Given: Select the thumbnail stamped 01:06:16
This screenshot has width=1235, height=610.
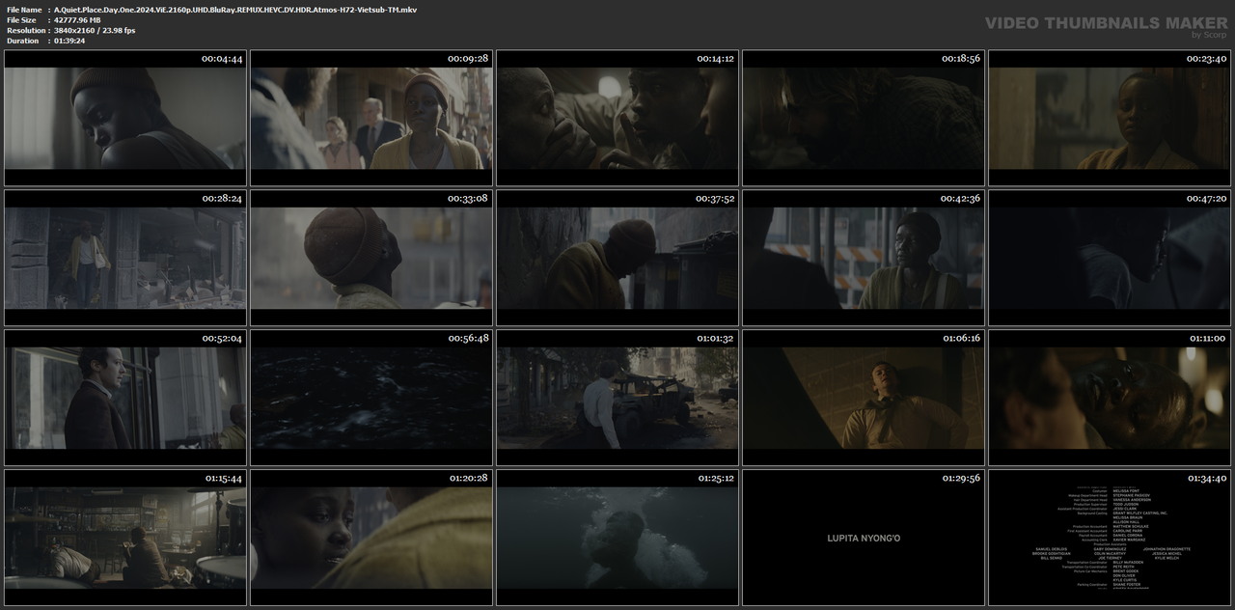Looking at the screenshot, I should 864,398.
